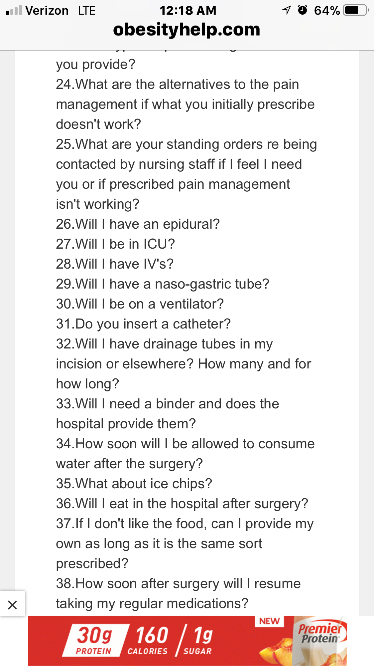
Task: Tap the 12:18 AM clock
Action: coord(188,11)
